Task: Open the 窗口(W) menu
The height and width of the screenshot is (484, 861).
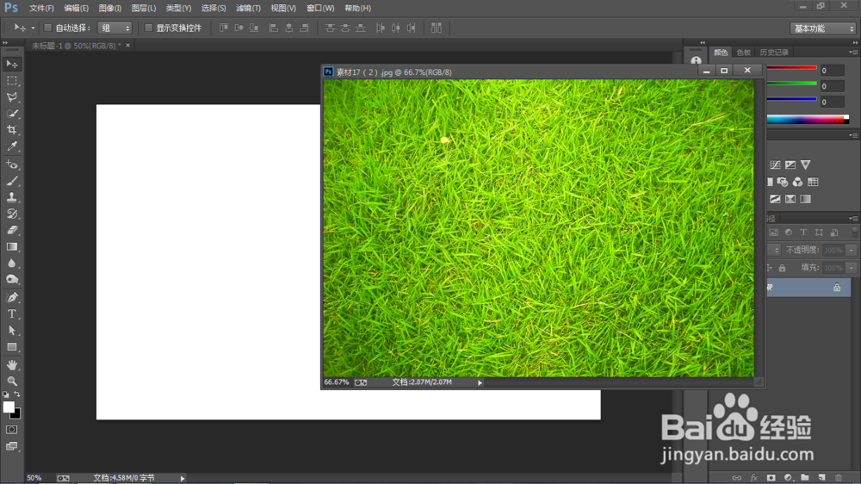Action: coord(320,9)
